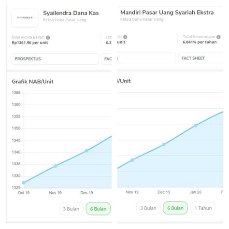Open the PROSPEKTUS document button
Screen dimensions: 229x229
click(55, 59)
